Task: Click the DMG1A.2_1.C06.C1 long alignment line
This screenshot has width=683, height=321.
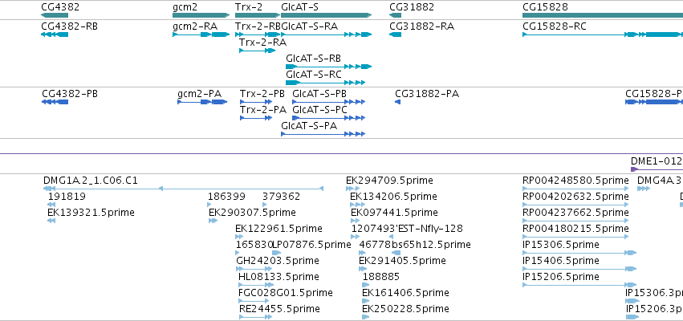Action: [183, 189]
